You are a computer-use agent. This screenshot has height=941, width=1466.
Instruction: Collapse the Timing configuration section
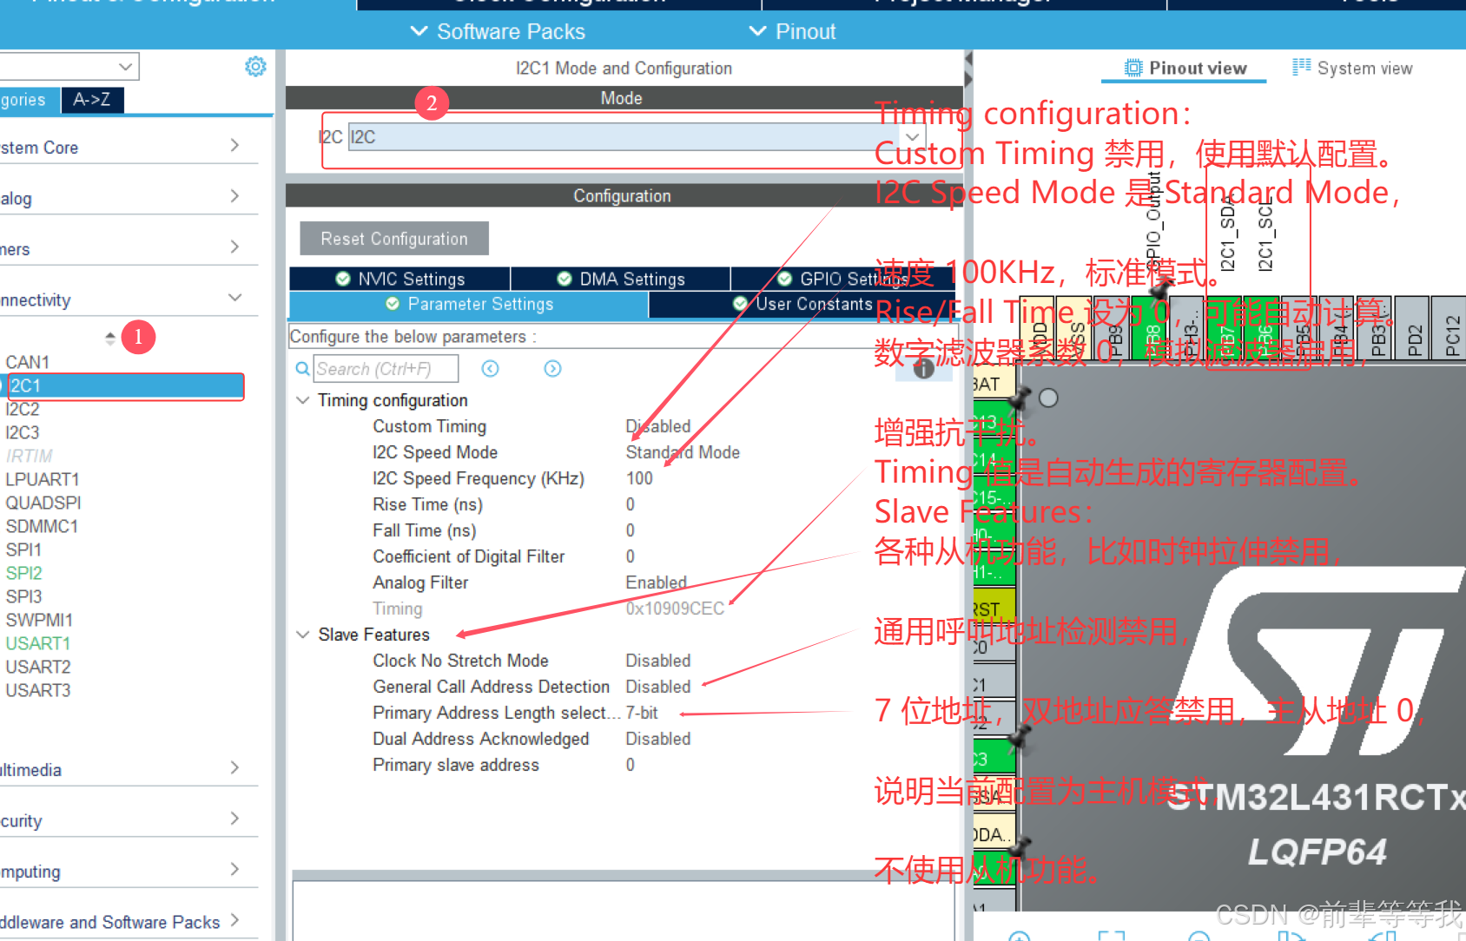(x=303, y=400)
